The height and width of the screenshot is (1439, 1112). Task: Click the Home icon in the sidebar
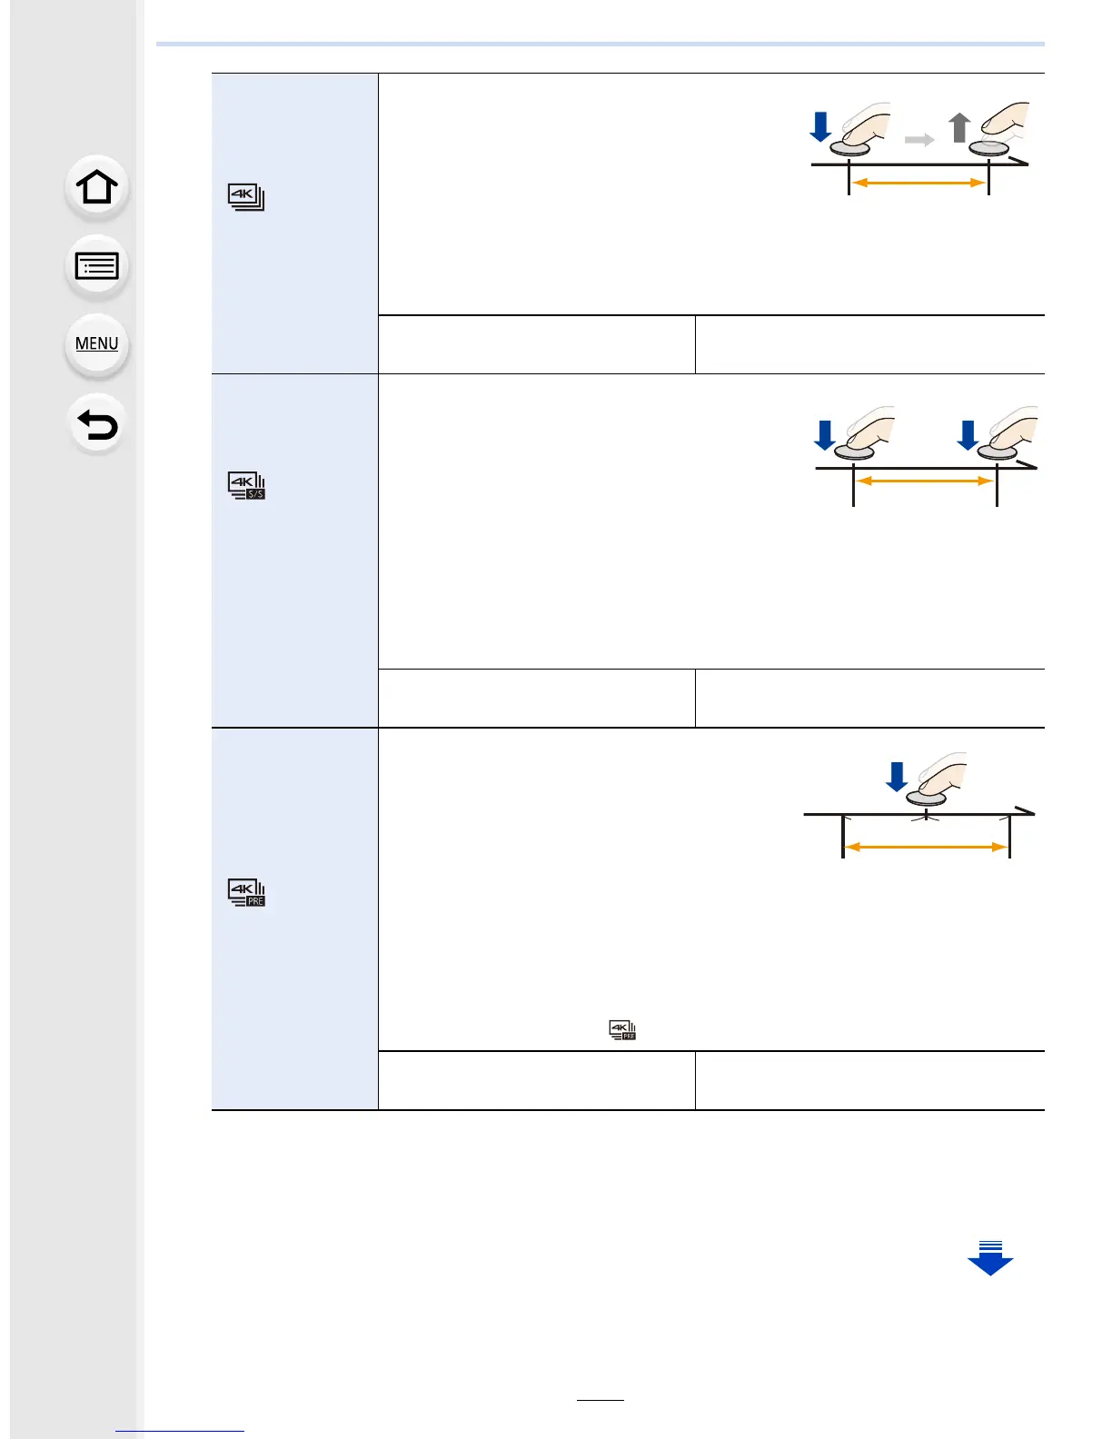pyautogui.click(x=96, y=188)
